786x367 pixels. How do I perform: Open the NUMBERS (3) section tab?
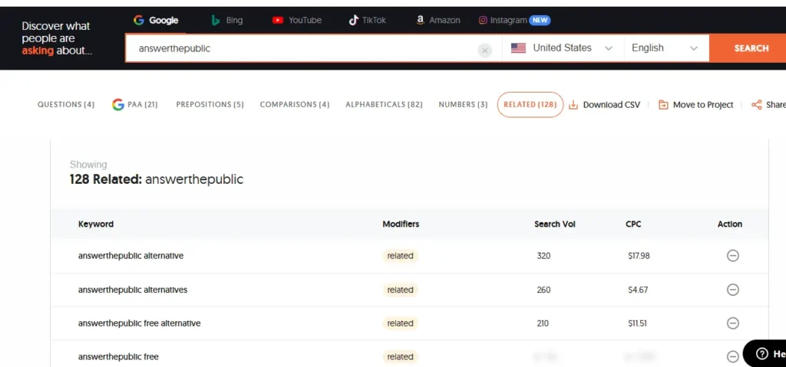pos(463,105)
